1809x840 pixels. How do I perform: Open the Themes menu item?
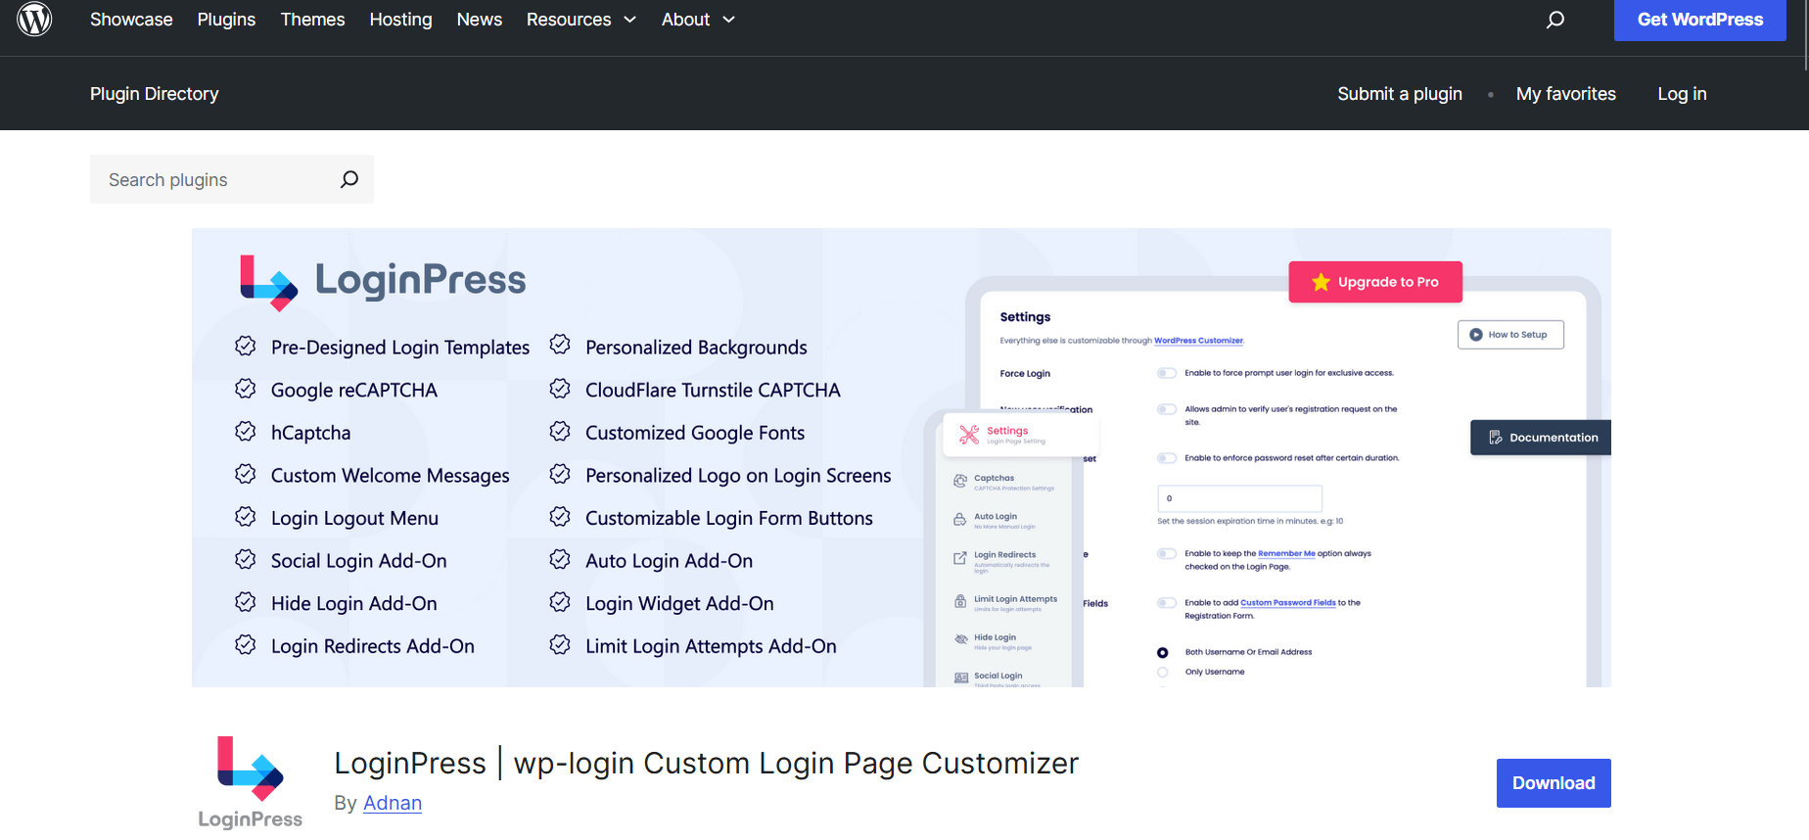[x=312, y=20]
